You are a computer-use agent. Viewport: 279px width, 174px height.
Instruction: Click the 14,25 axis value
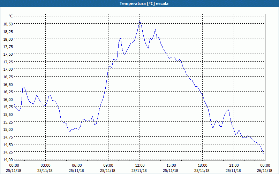coord(8,152)
